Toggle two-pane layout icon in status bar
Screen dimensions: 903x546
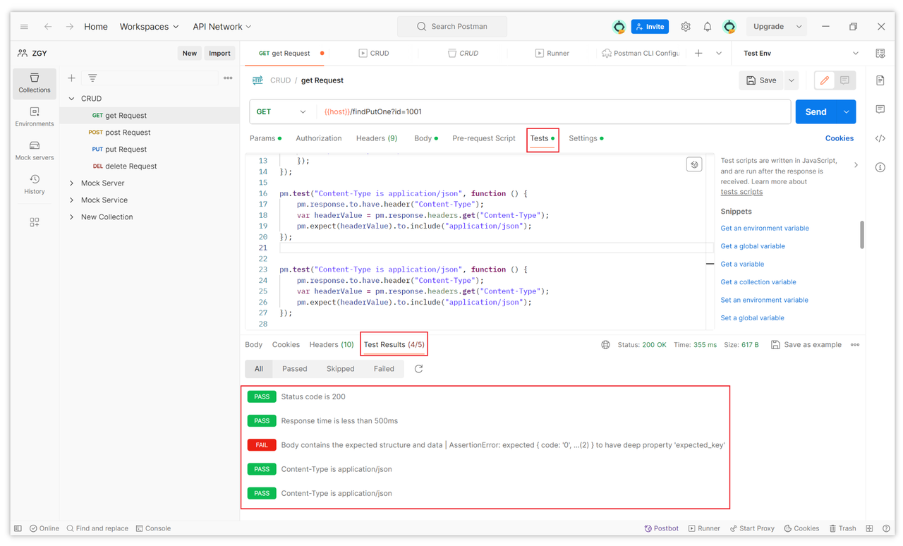(869, 528)
